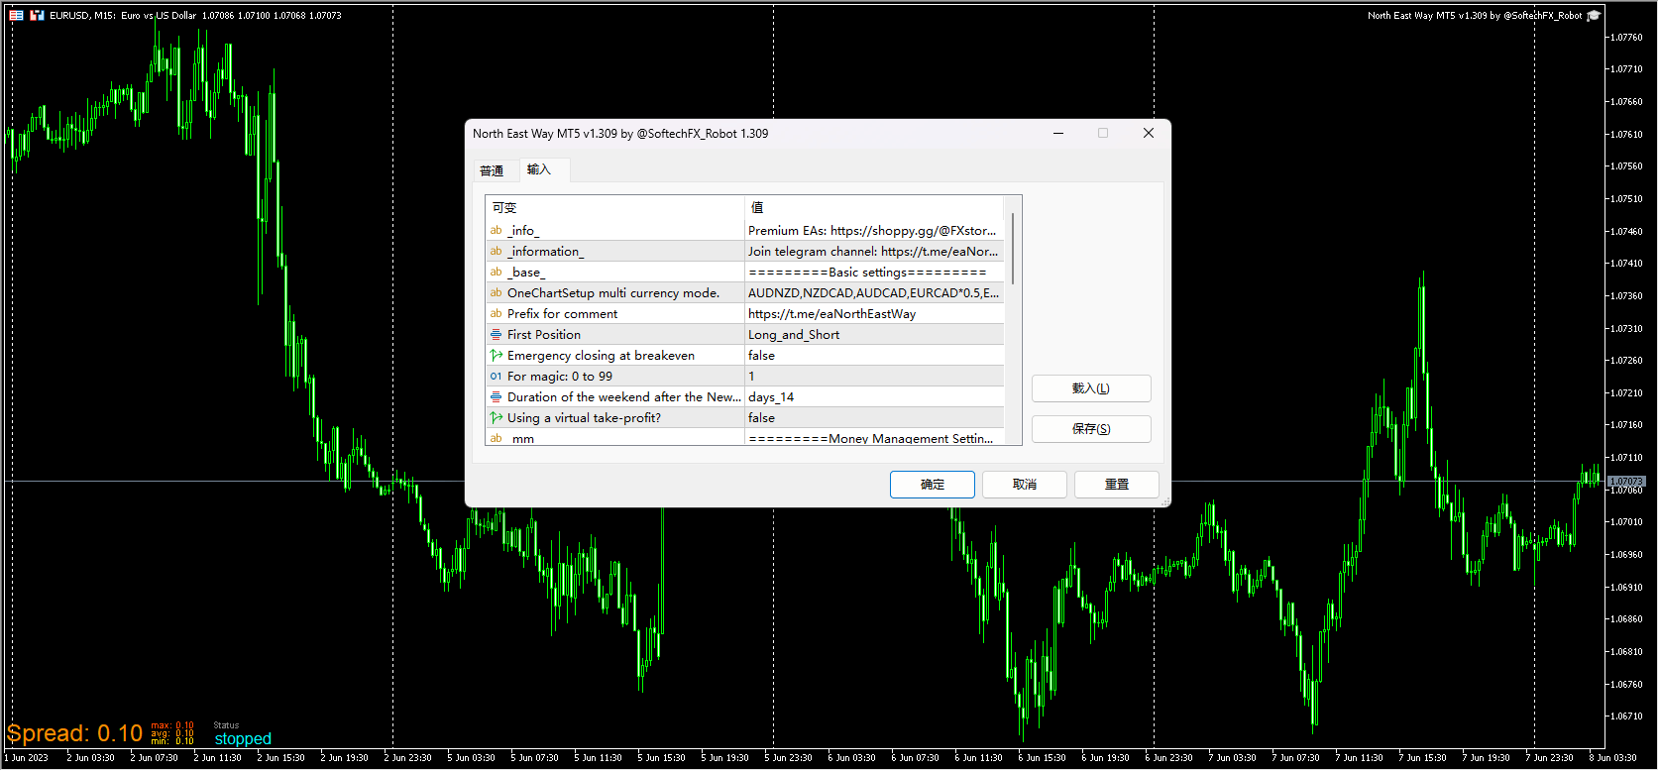Click the parameter list vertical scrollbar
The height and width of the screenshot is (771, 1659).
point(1012,249)
